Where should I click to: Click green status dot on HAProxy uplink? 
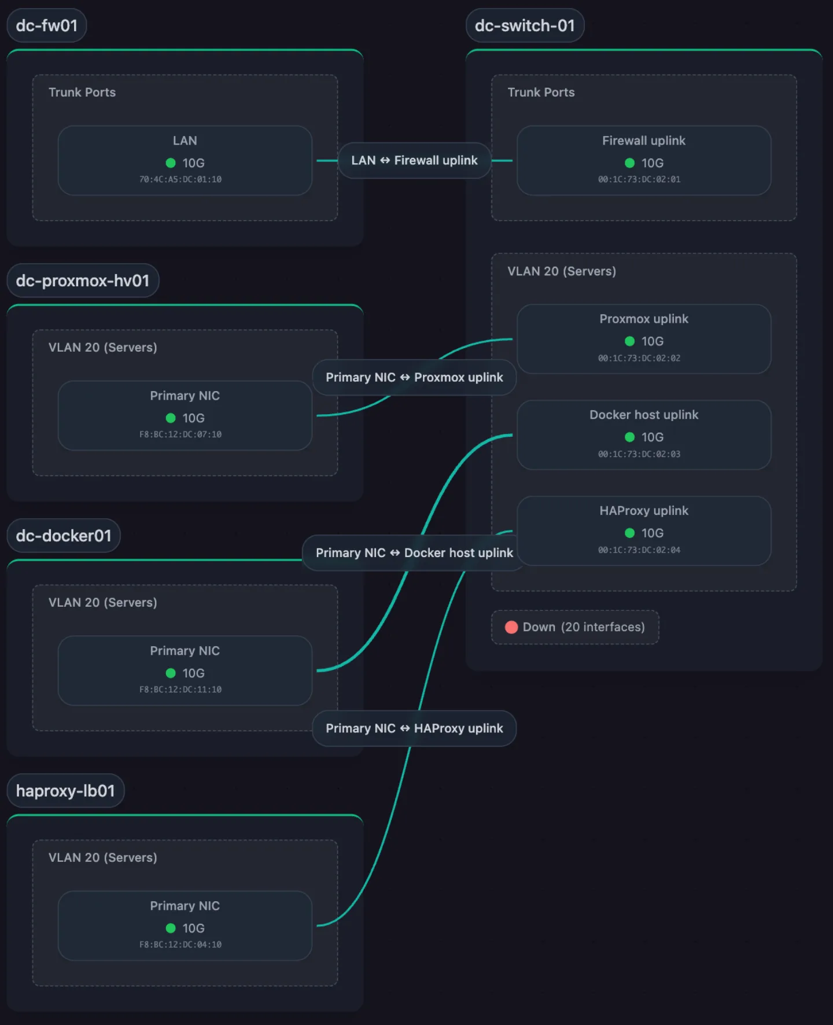629,533
